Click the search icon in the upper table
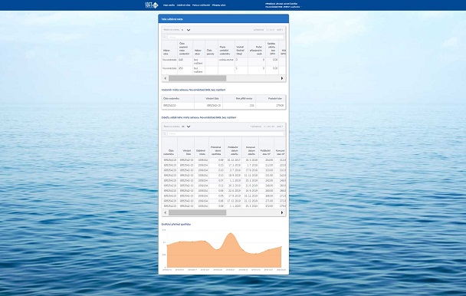Image resolution: width=466 pixels, height=296 pixels. pyautogui.click(x=164, y=37)
